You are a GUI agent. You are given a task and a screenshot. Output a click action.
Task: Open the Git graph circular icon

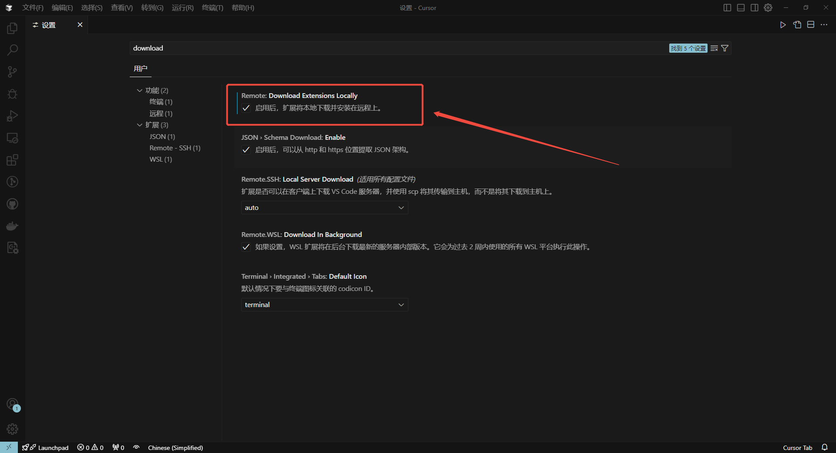tap(12, 182)
